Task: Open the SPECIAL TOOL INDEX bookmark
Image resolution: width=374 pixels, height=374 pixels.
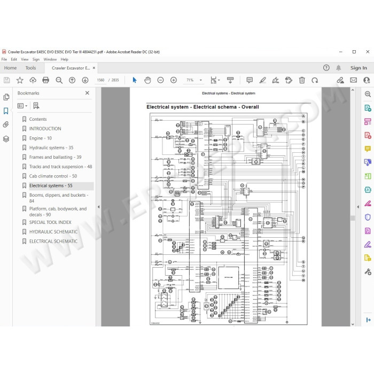Action: [50, 222]
